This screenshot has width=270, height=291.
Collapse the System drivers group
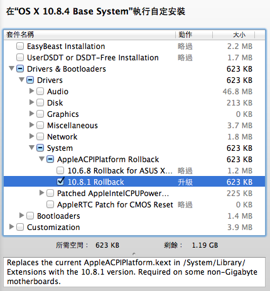point(31,148)
